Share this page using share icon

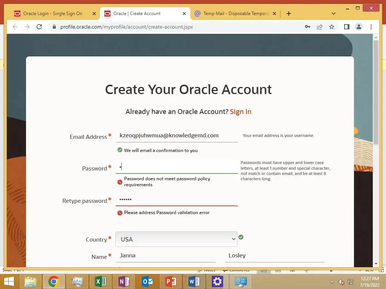(320, 27)
